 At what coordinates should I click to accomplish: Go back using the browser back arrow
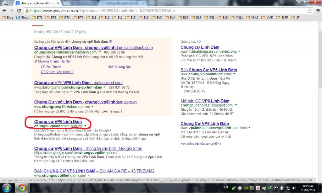pos(4,11)
